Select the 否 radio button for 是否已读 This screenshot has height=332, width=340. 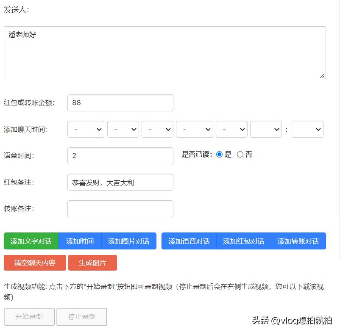click(240, 154)
